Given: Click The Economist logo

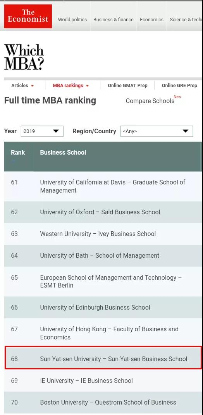Looking at the screenshot, I should pos(28,16).
